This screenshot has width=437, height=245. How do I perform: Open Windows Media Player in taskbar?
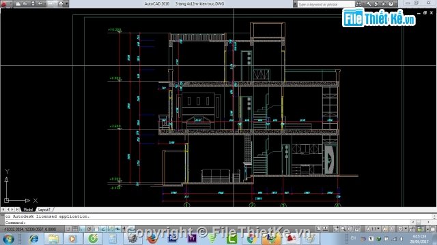click(72, 239)
